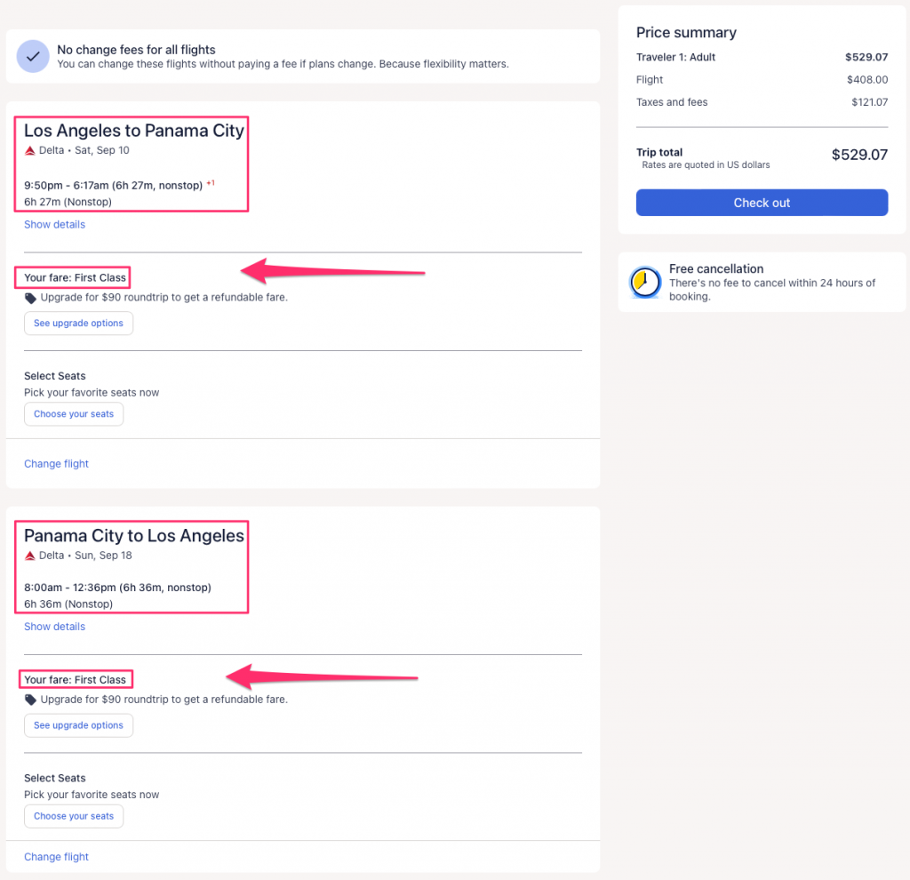Screen dimensions: 910x880
Task: Click Delta logo on Panama City return flight
Action: pos(29,556)
